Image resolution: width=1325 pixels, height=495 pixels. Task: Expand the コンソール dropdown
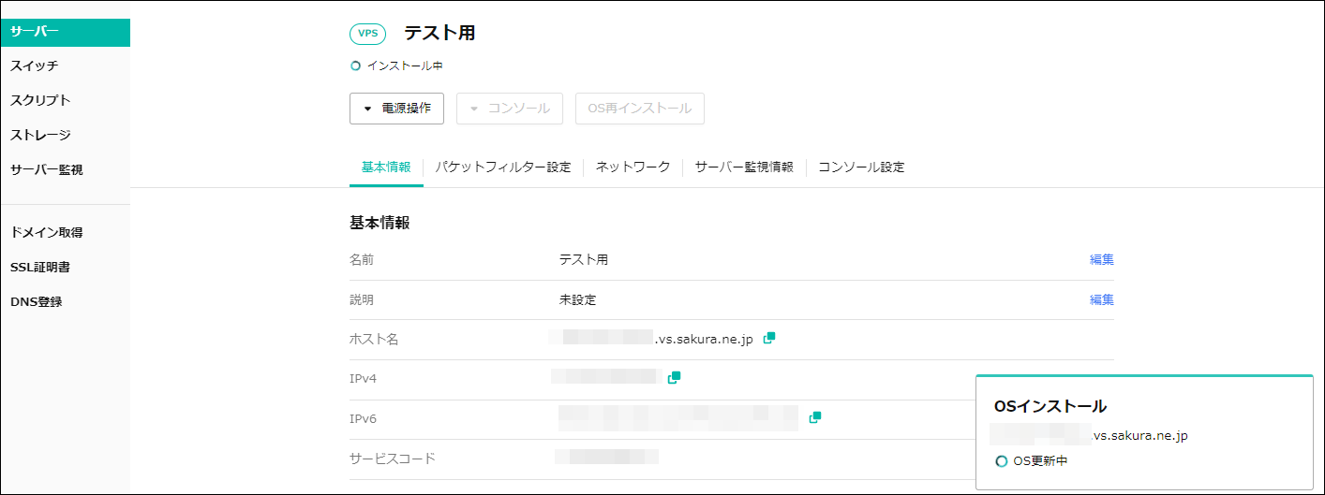pos(510,109)
